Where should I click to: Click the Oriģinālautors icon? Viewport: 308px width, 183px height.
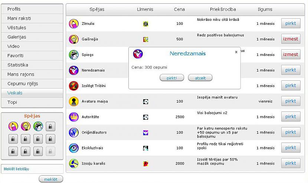[x=74, y=132]
